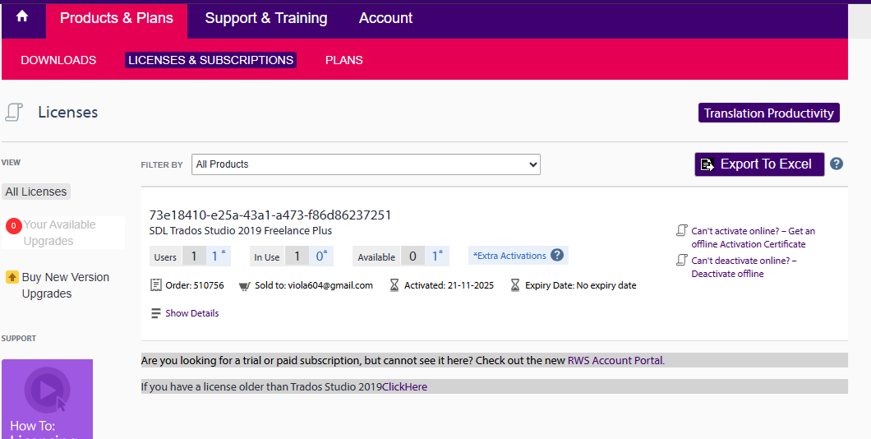Click the license key 73e18410-e25a-43a1-a473-f86d86237251

[x=270, y=215]
